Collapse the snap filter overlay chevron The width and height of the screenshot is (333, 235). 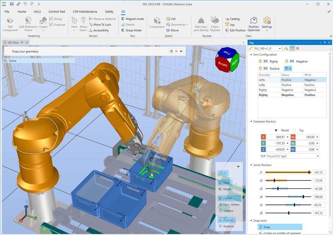click(238, 166)
